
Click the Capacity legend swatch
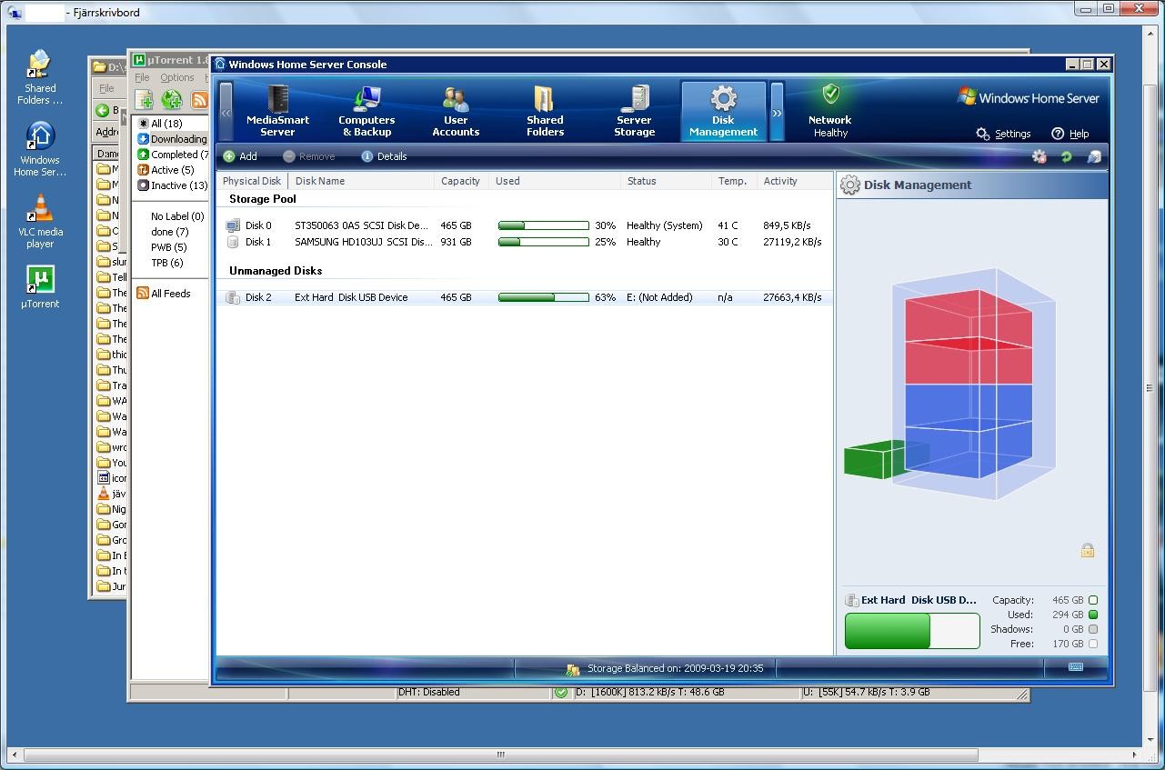point(1093,600)
